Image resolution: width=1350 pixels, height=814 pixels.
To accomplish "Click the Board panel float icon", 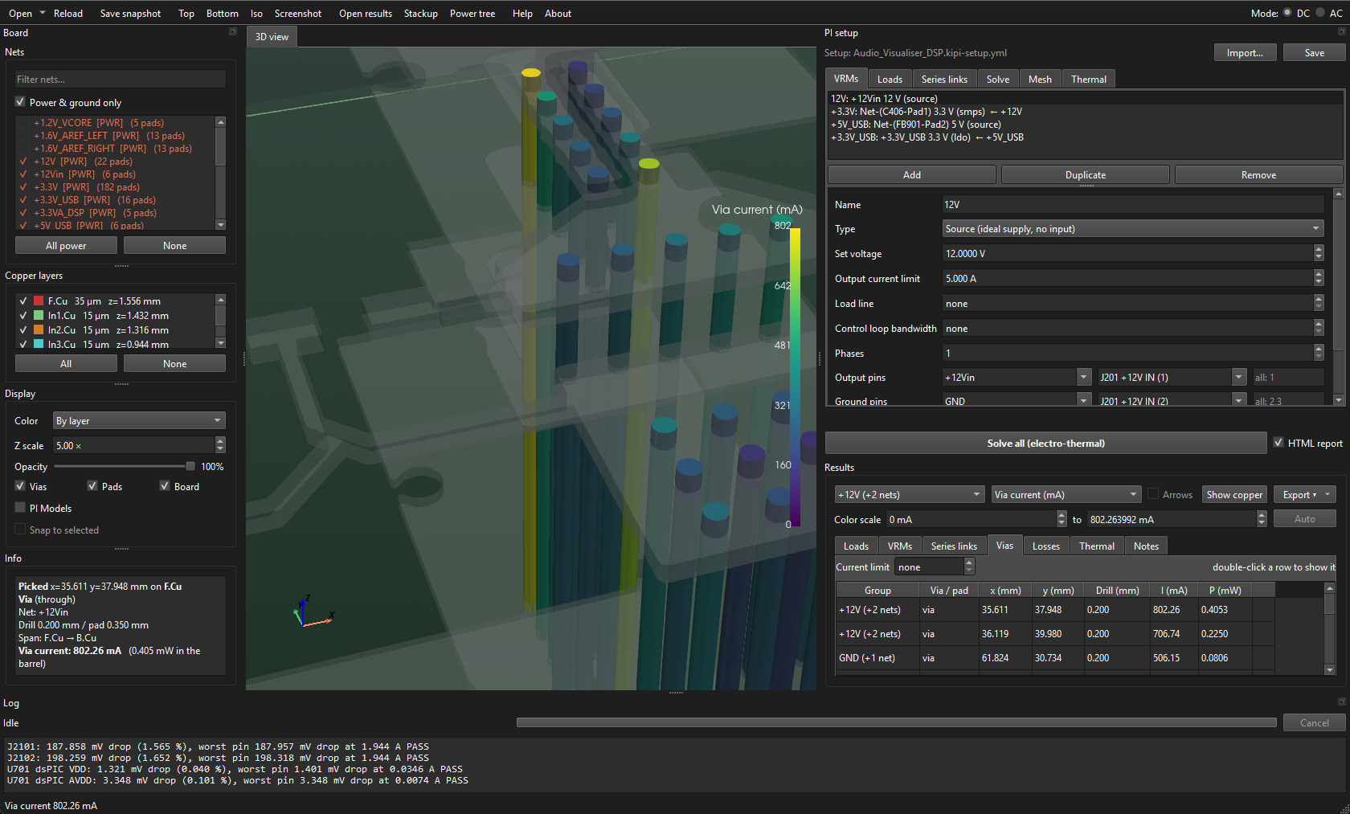I will pyautogui.click(x=233, y=32).
